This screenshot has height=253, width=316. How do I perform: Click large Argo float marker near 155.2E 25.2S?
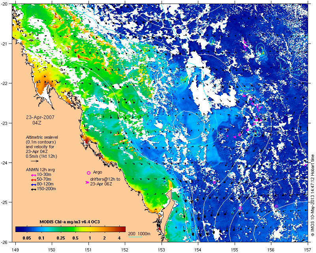(240, 208)
